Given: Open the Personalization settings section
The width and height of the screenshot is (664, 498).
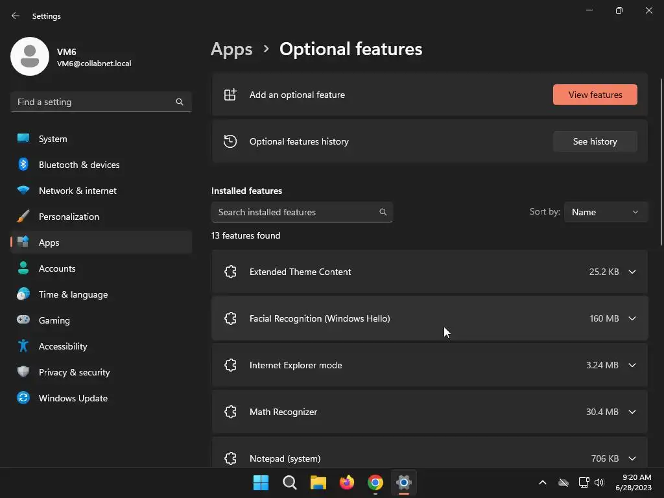Looking at the screenshot, I should click(69, 217).
